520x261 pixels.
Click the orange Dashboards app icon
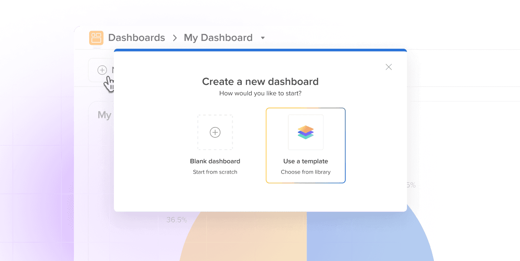96,38
